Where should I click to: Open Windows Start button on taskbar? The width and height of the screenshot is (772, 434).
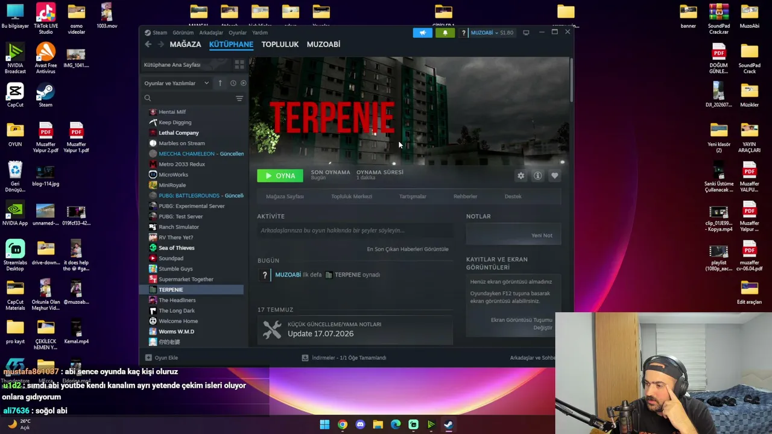(324, 424)
